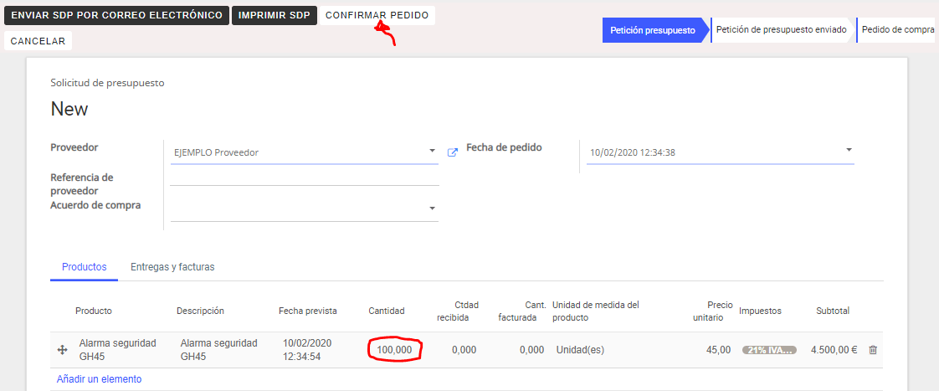Switch to the Productos tab
The image size is (939, 391).
tap(85, 267)
